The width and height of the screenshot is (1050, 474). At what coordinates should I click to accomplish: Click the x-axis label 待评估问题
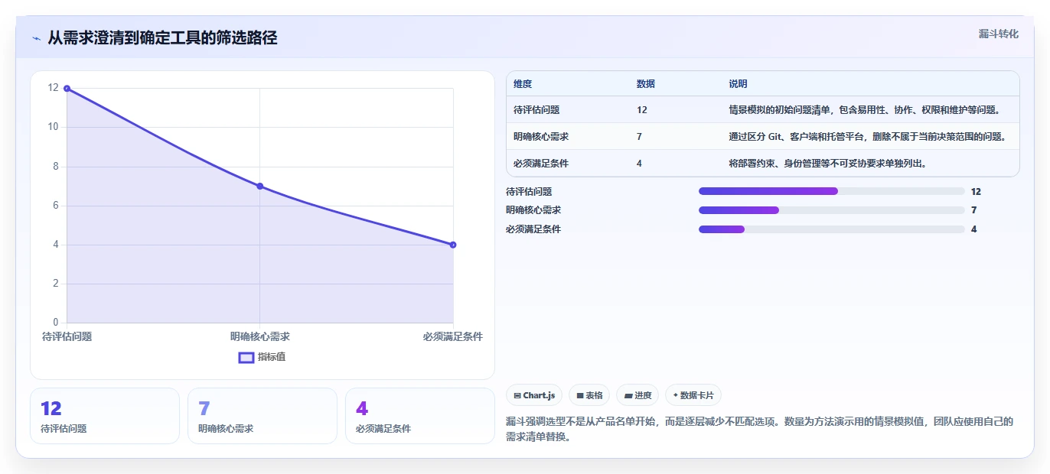(67, 336)
